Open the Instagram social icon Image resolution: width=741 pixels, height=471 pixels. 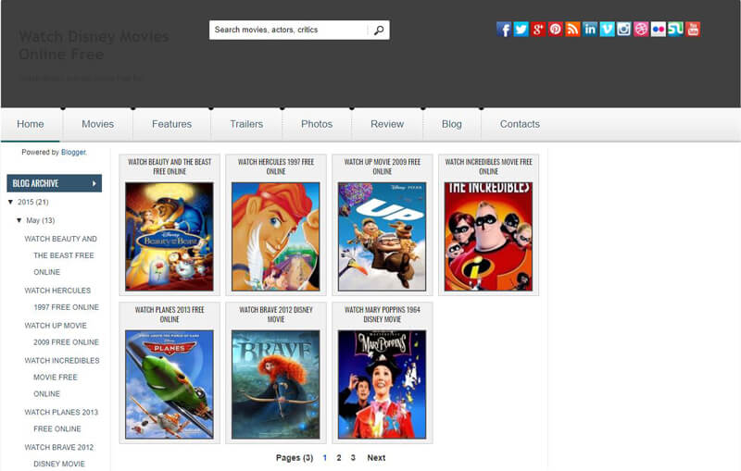tap(623, 30)
